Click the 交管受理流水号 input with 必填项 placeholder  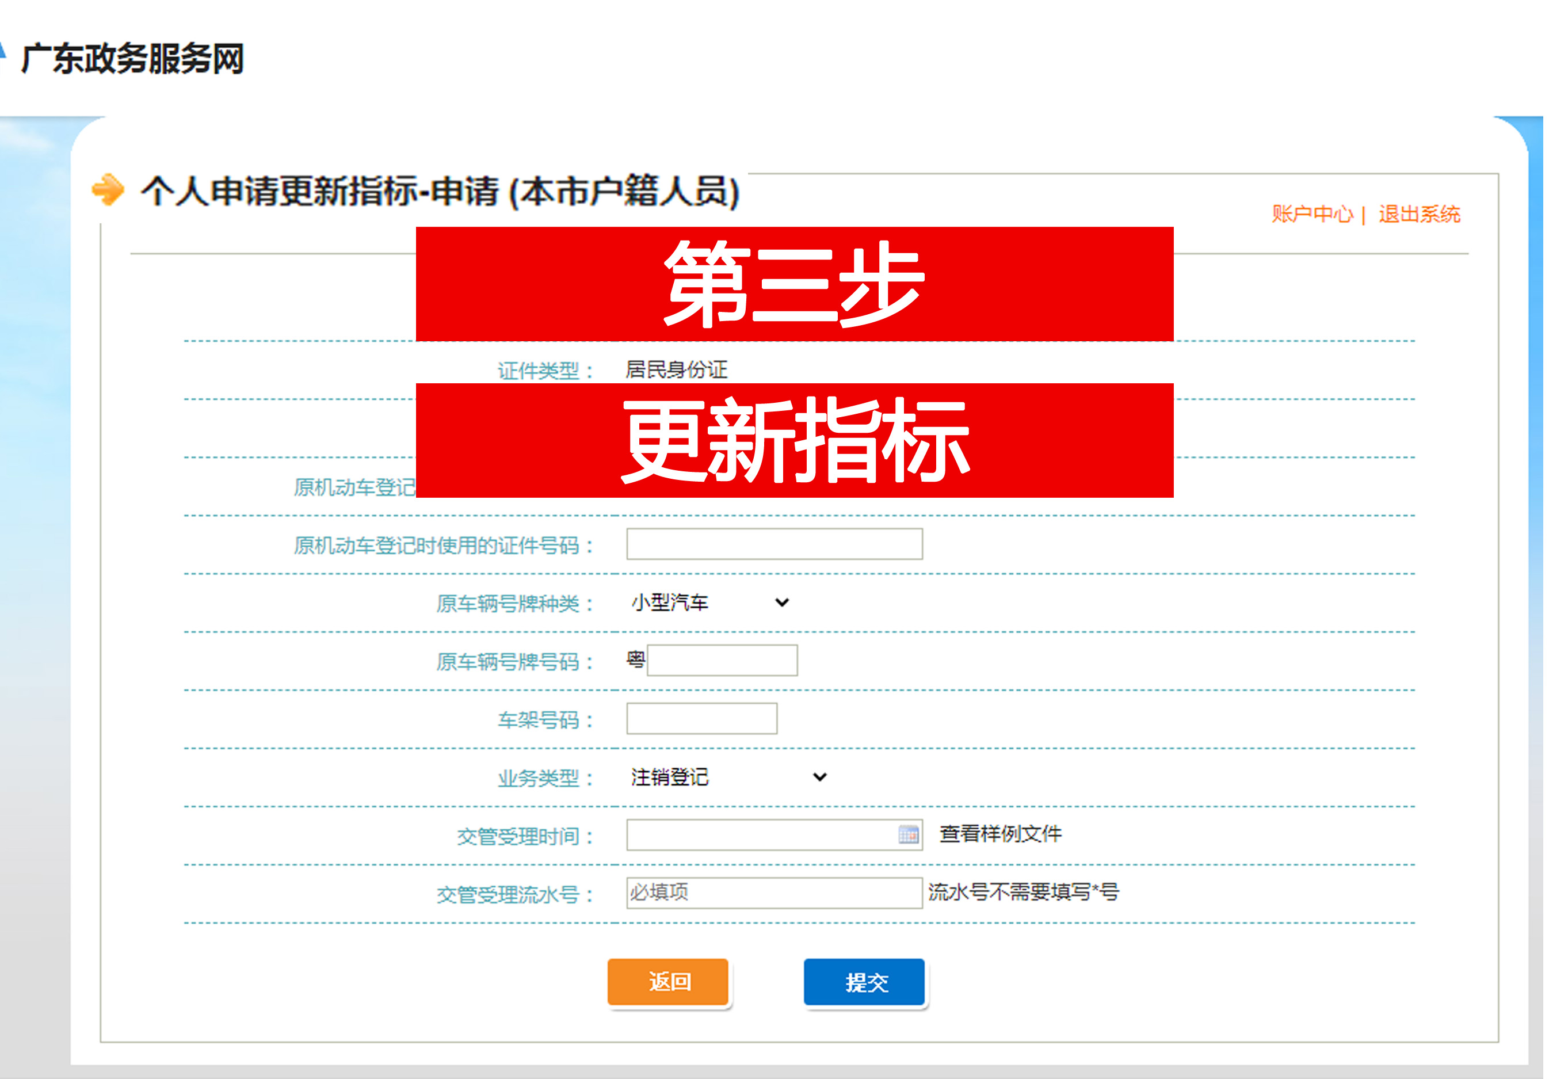pyautogui.click(x=774, y=893)
